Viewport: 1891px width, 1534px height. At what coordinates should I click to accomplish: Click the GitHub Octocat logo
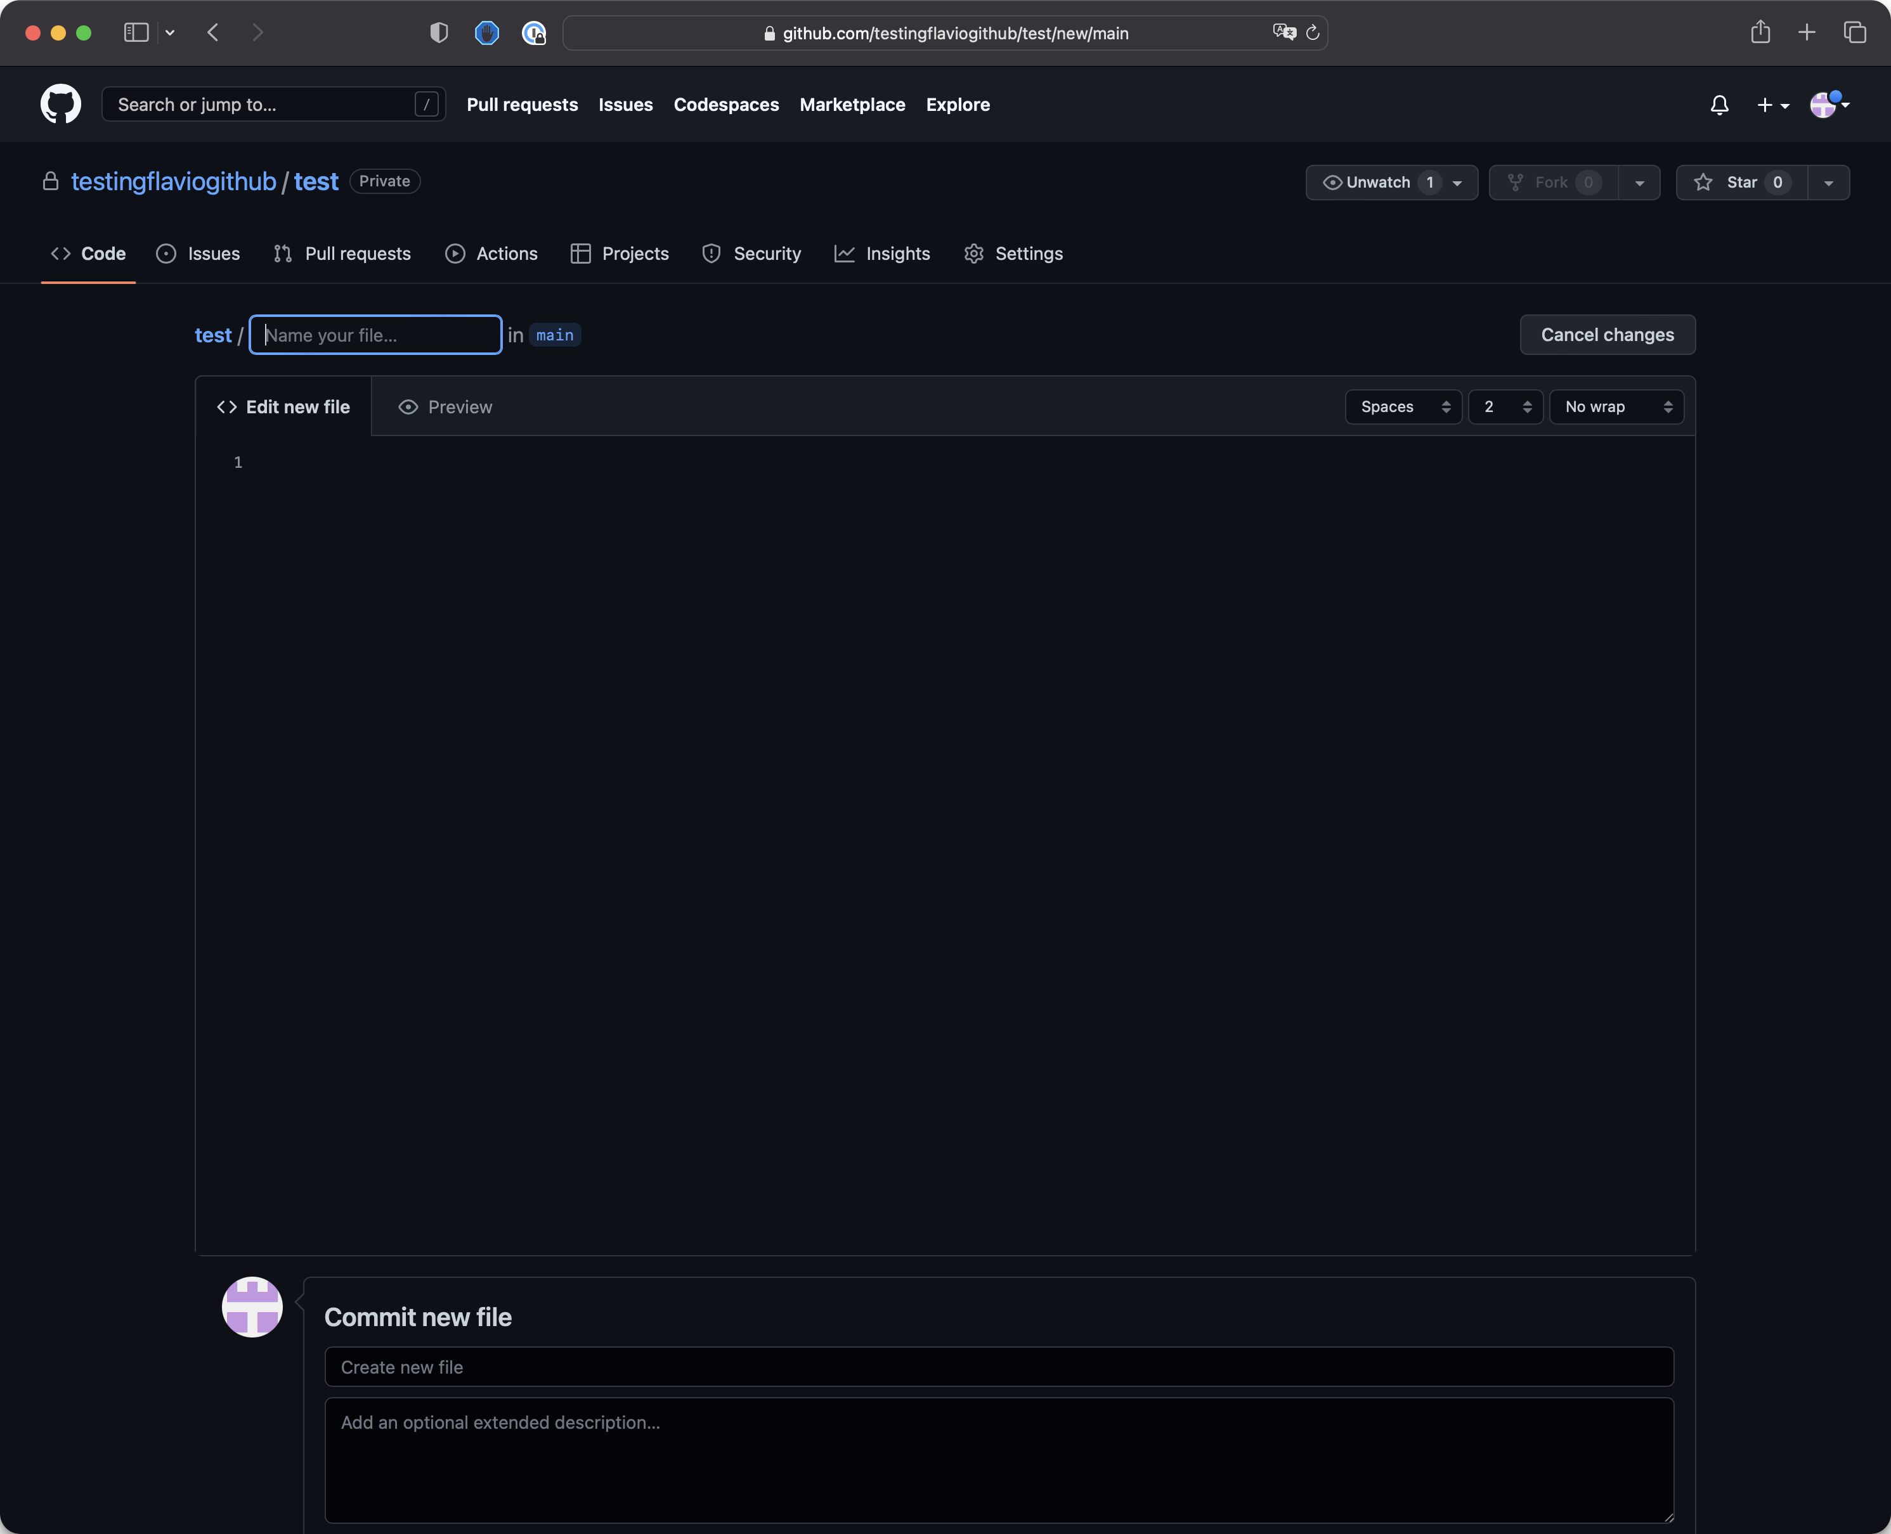[x=60, y=104]
